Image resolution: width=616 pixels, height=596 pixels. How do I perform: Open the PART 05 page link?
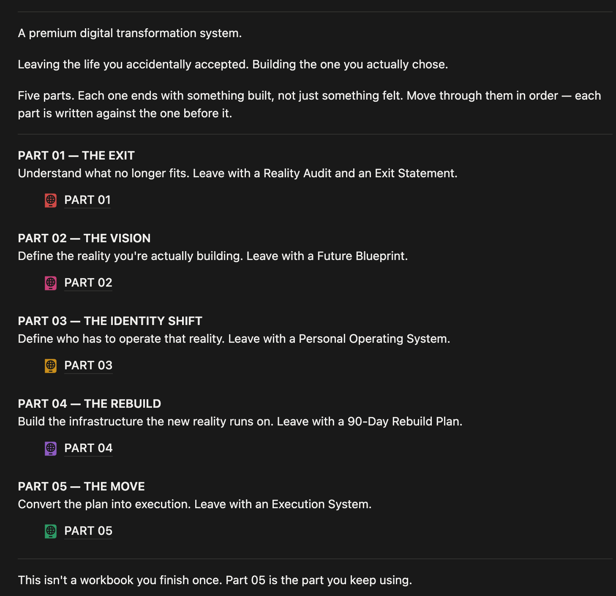pyautogui.click(x=88, y=531)
